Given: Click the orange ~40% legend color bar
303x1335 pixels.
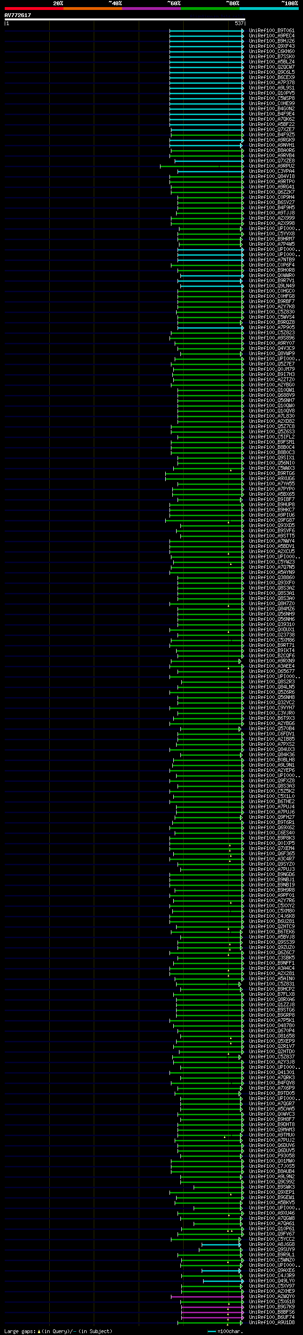Looking at the screenshot, I should point(93,9).
